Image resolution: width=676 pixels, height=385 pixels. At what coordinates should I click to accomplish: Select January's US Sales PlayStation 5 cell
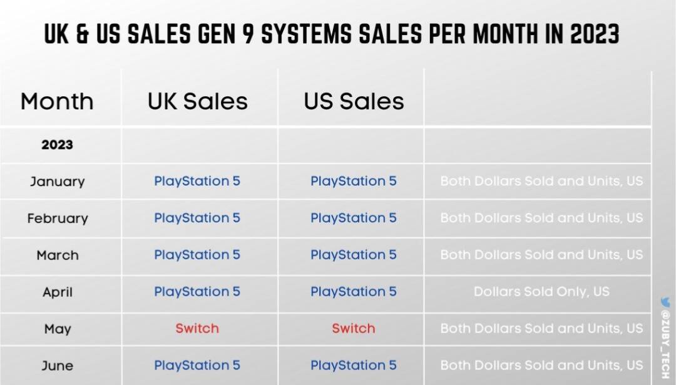pyautogui.click(x=354, y=181)
